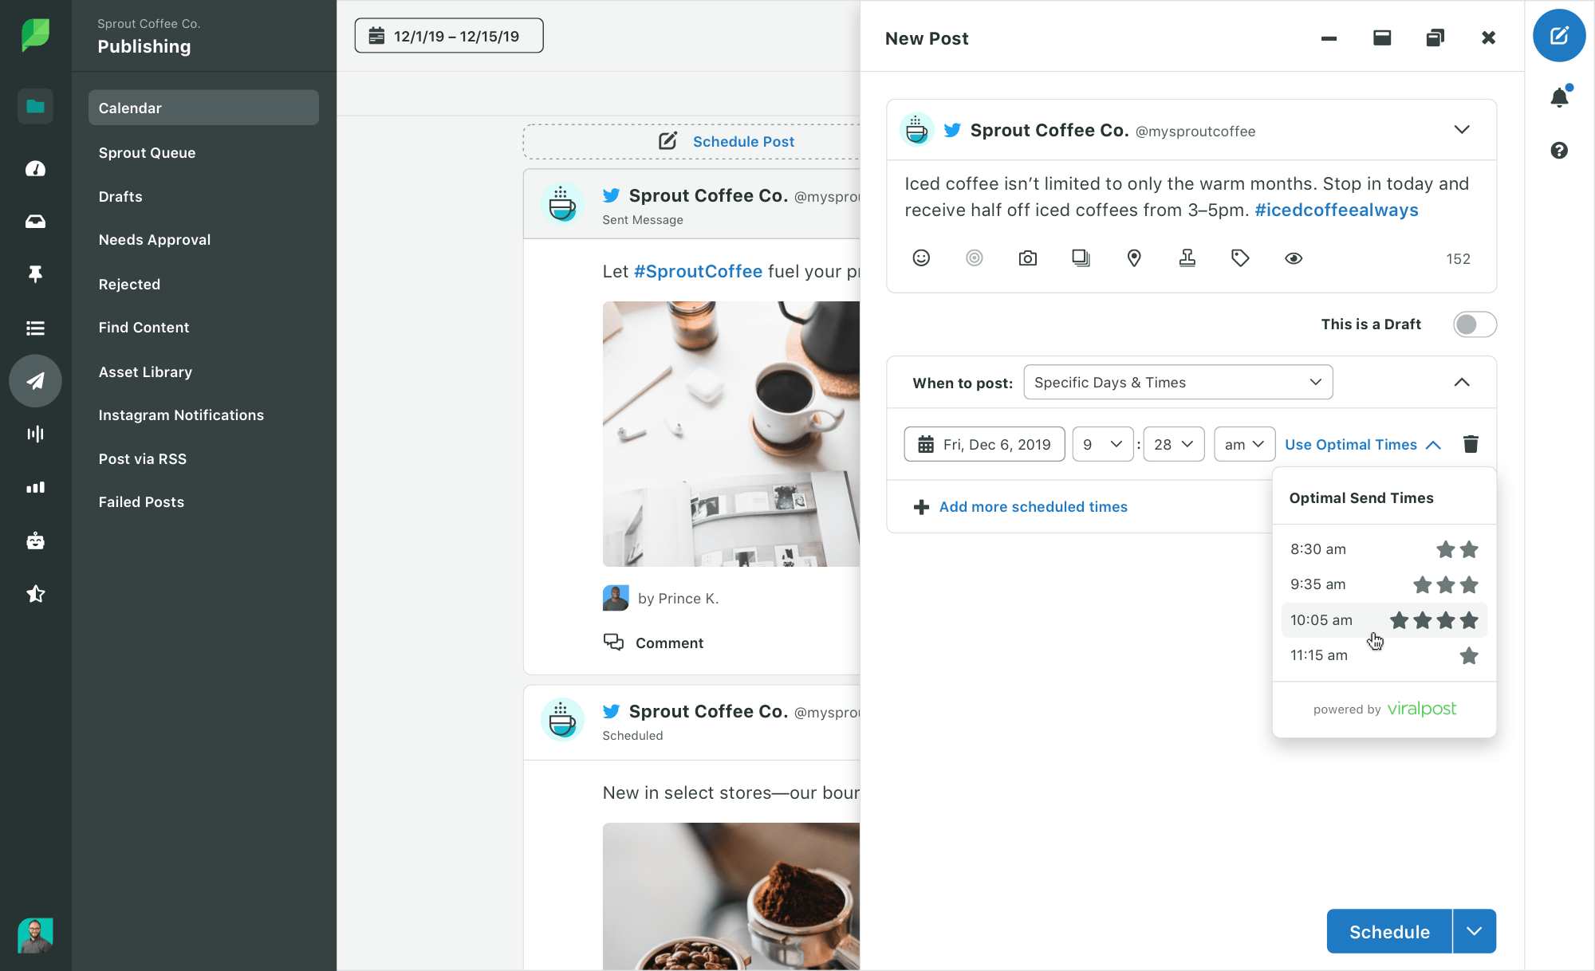This screenshot has width=1595, height=971.
Task: Open Instagram Notifications
Action: point(181,415)
